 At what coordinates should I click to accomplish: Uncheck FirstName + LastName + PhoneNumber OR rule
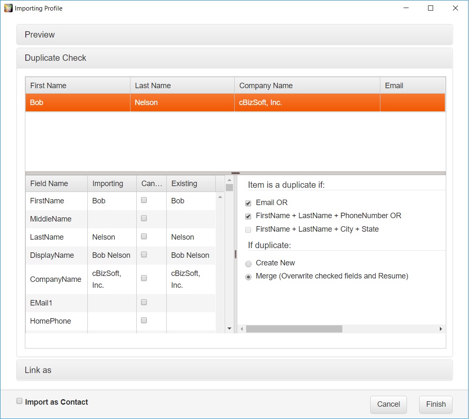point(248,216)
